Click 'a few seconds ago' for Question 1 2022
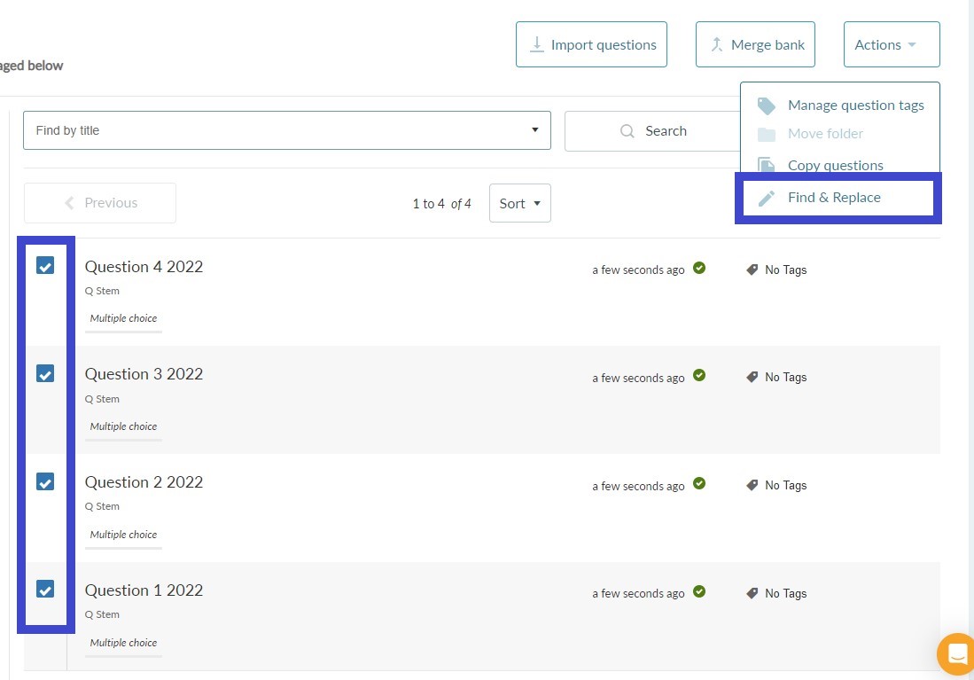974x680 pixels. click(638, 594)
